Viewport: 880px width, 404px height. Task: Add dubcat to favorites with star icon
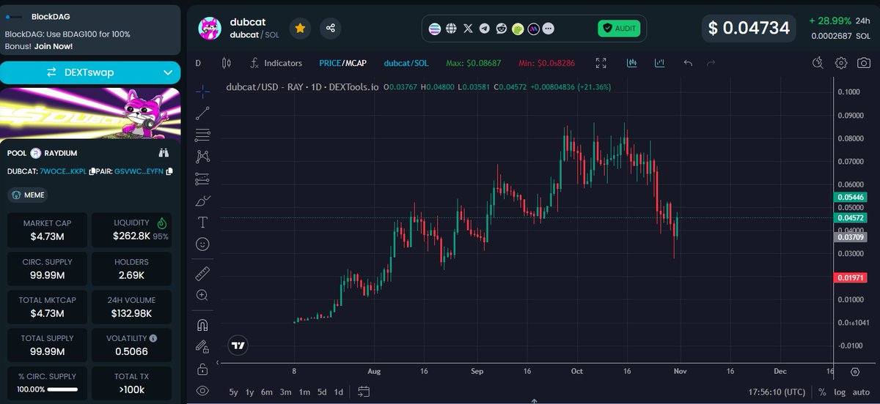point(299,28)
